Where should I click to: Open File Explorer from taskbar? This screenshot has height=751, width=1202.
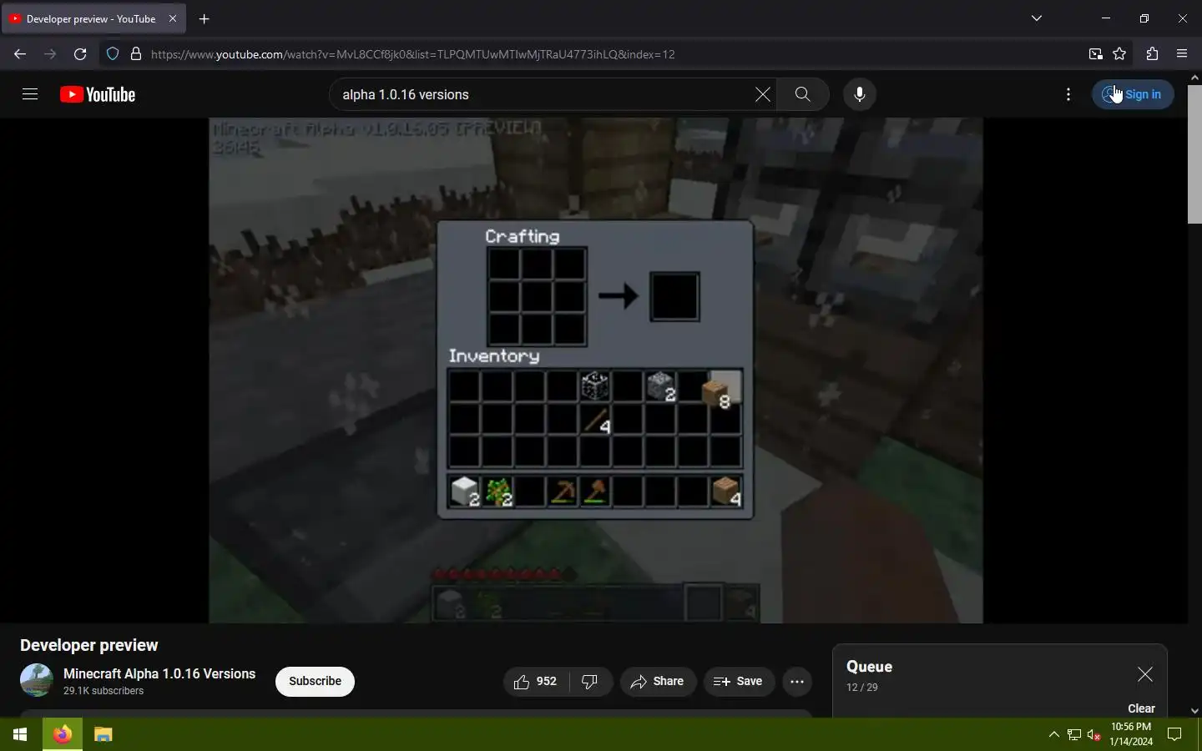click(x=104, y=734)
